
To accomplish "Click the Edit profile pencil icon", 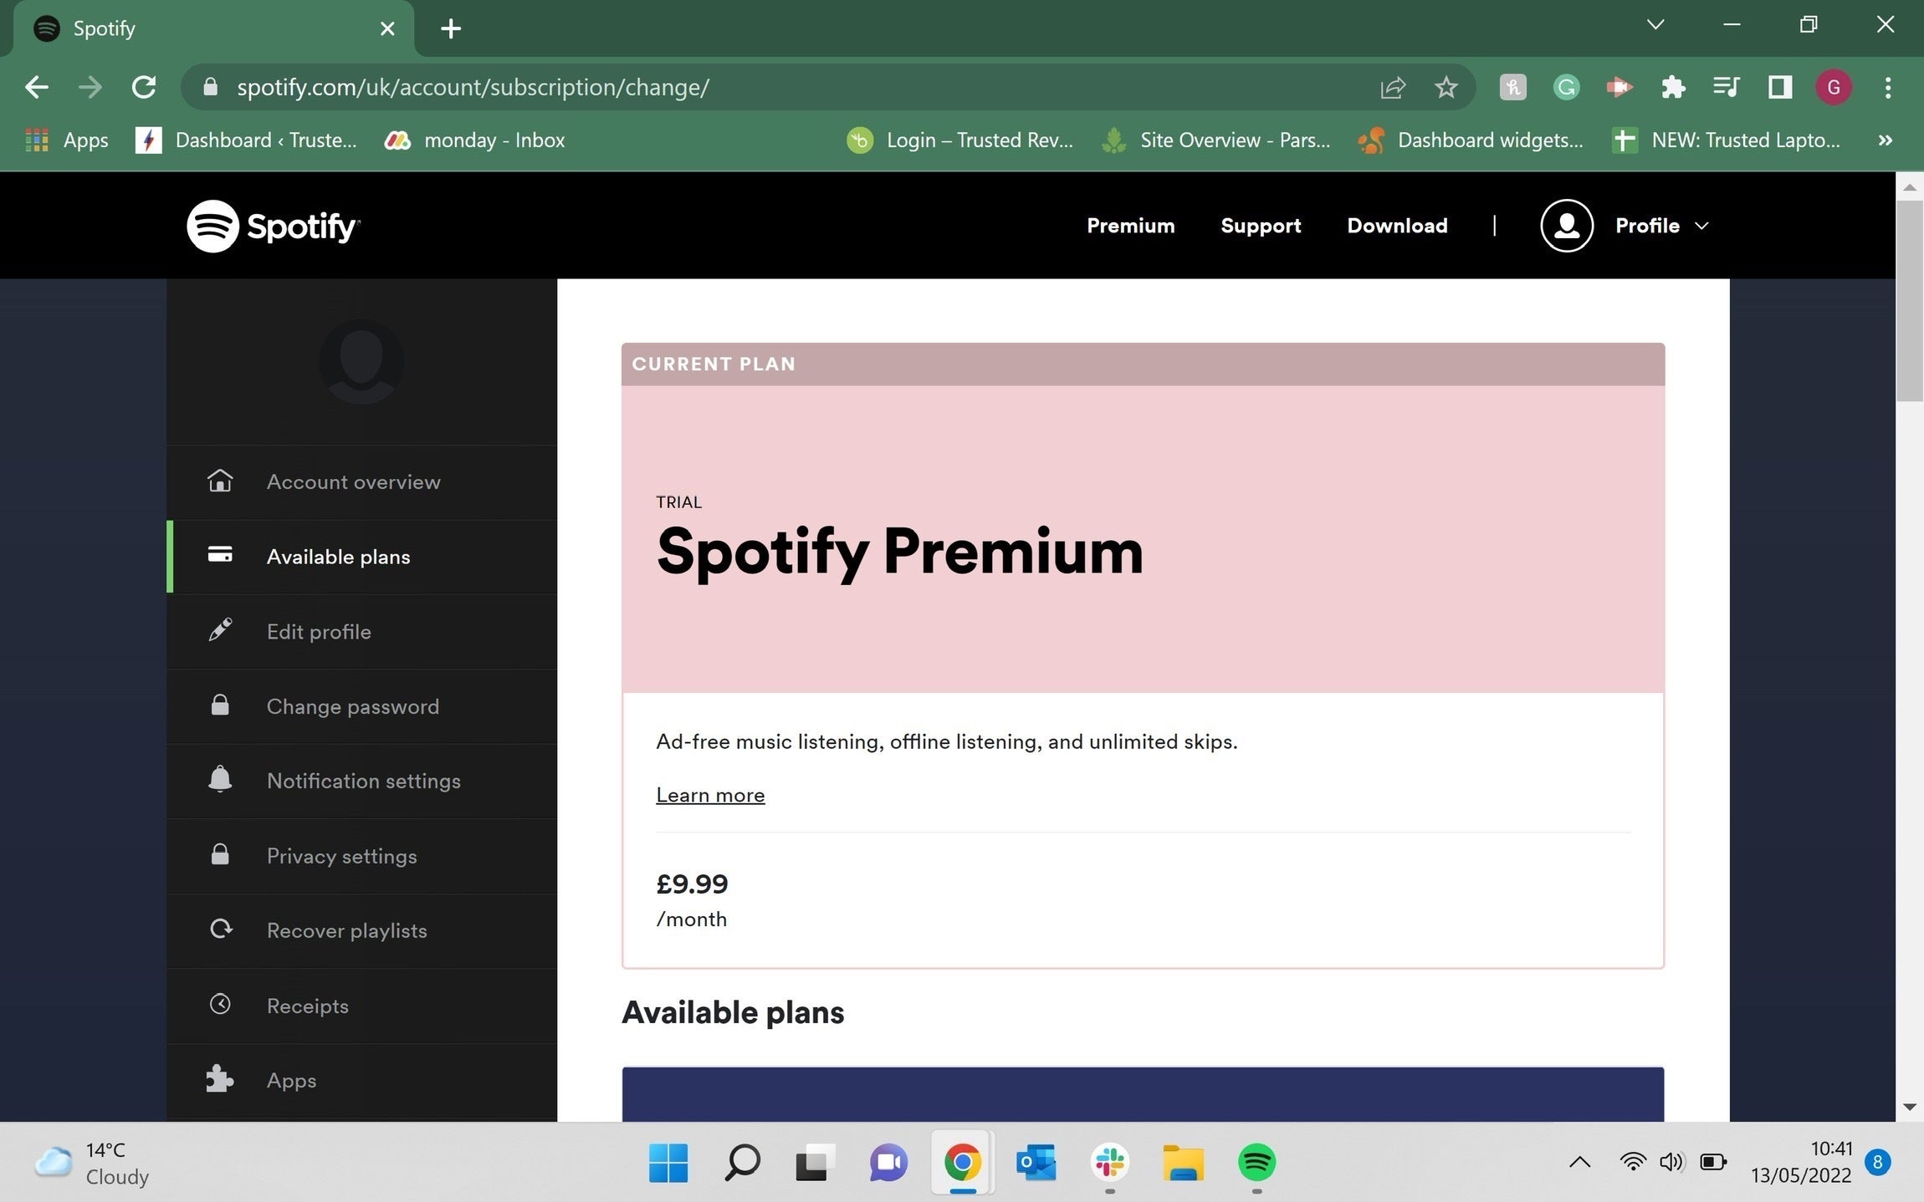I will 220,630.
